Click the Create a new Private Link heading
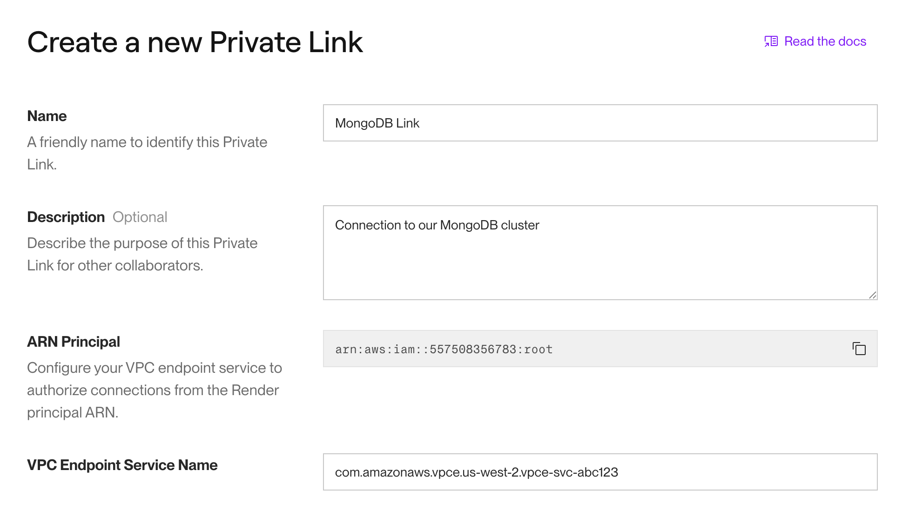The height and width of the screenshot is (511, 902). point(195,42)
